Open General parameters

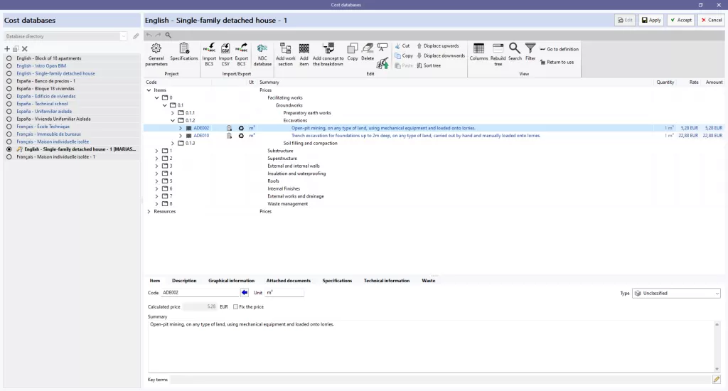156,54
